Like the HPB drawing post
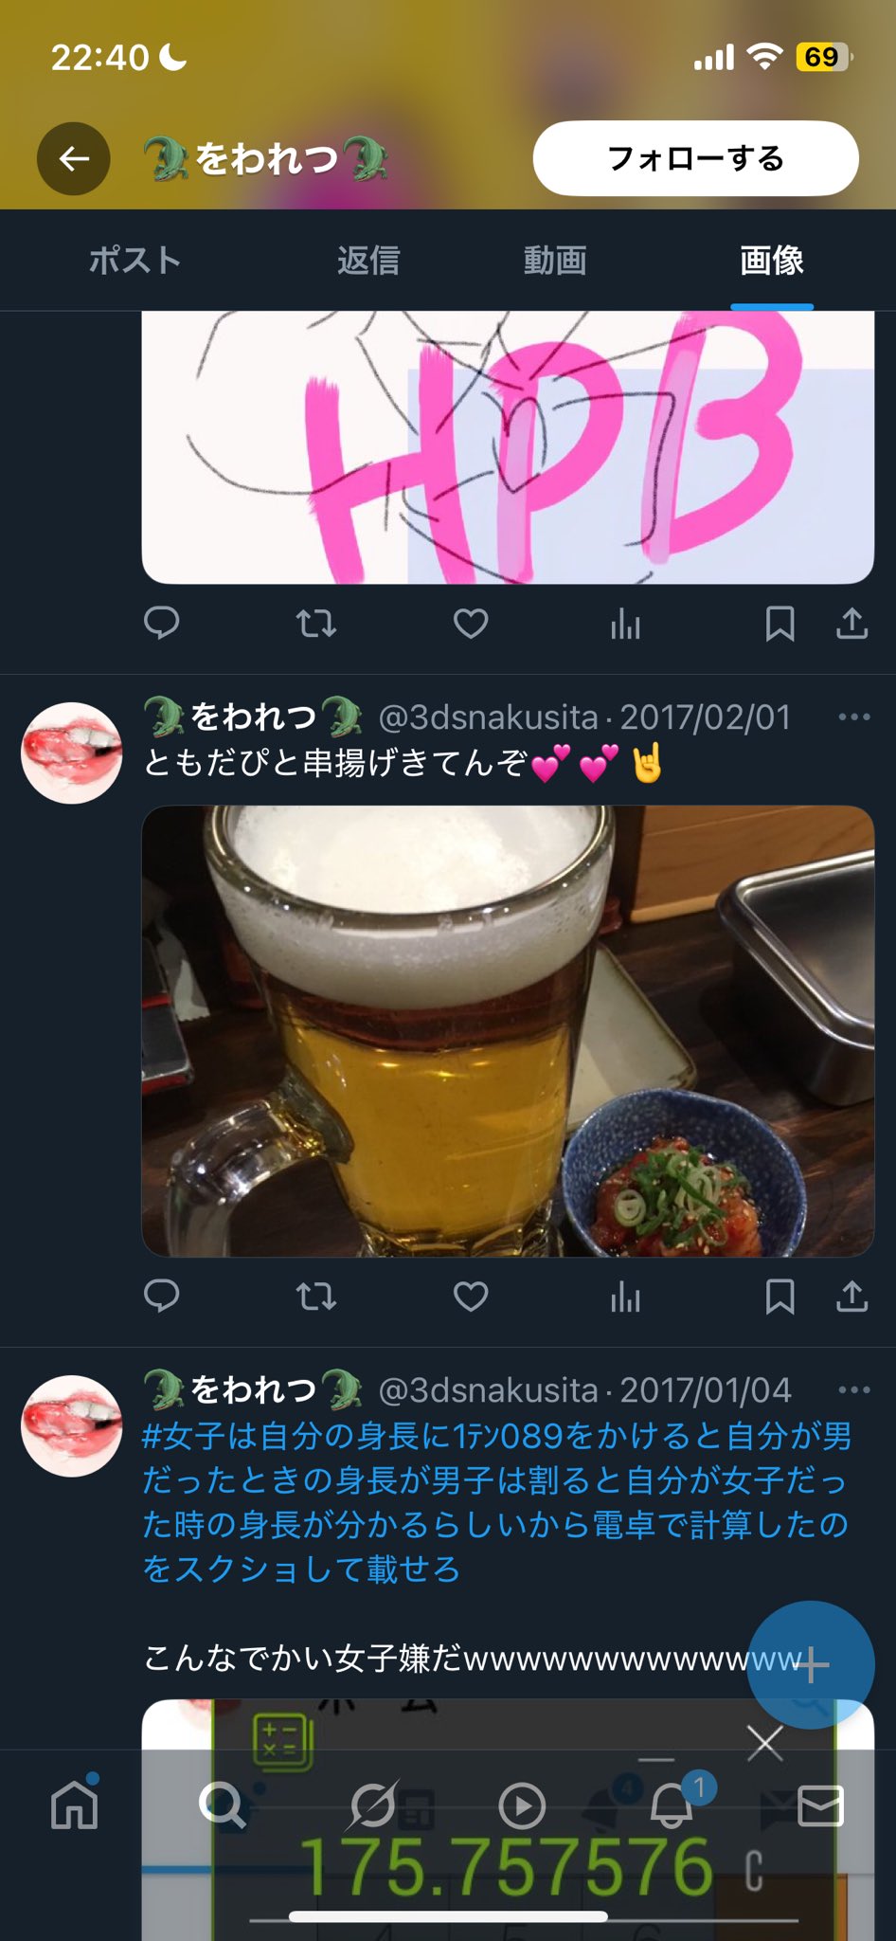This screenshot has height=1941, width=896. click(471, 624)
